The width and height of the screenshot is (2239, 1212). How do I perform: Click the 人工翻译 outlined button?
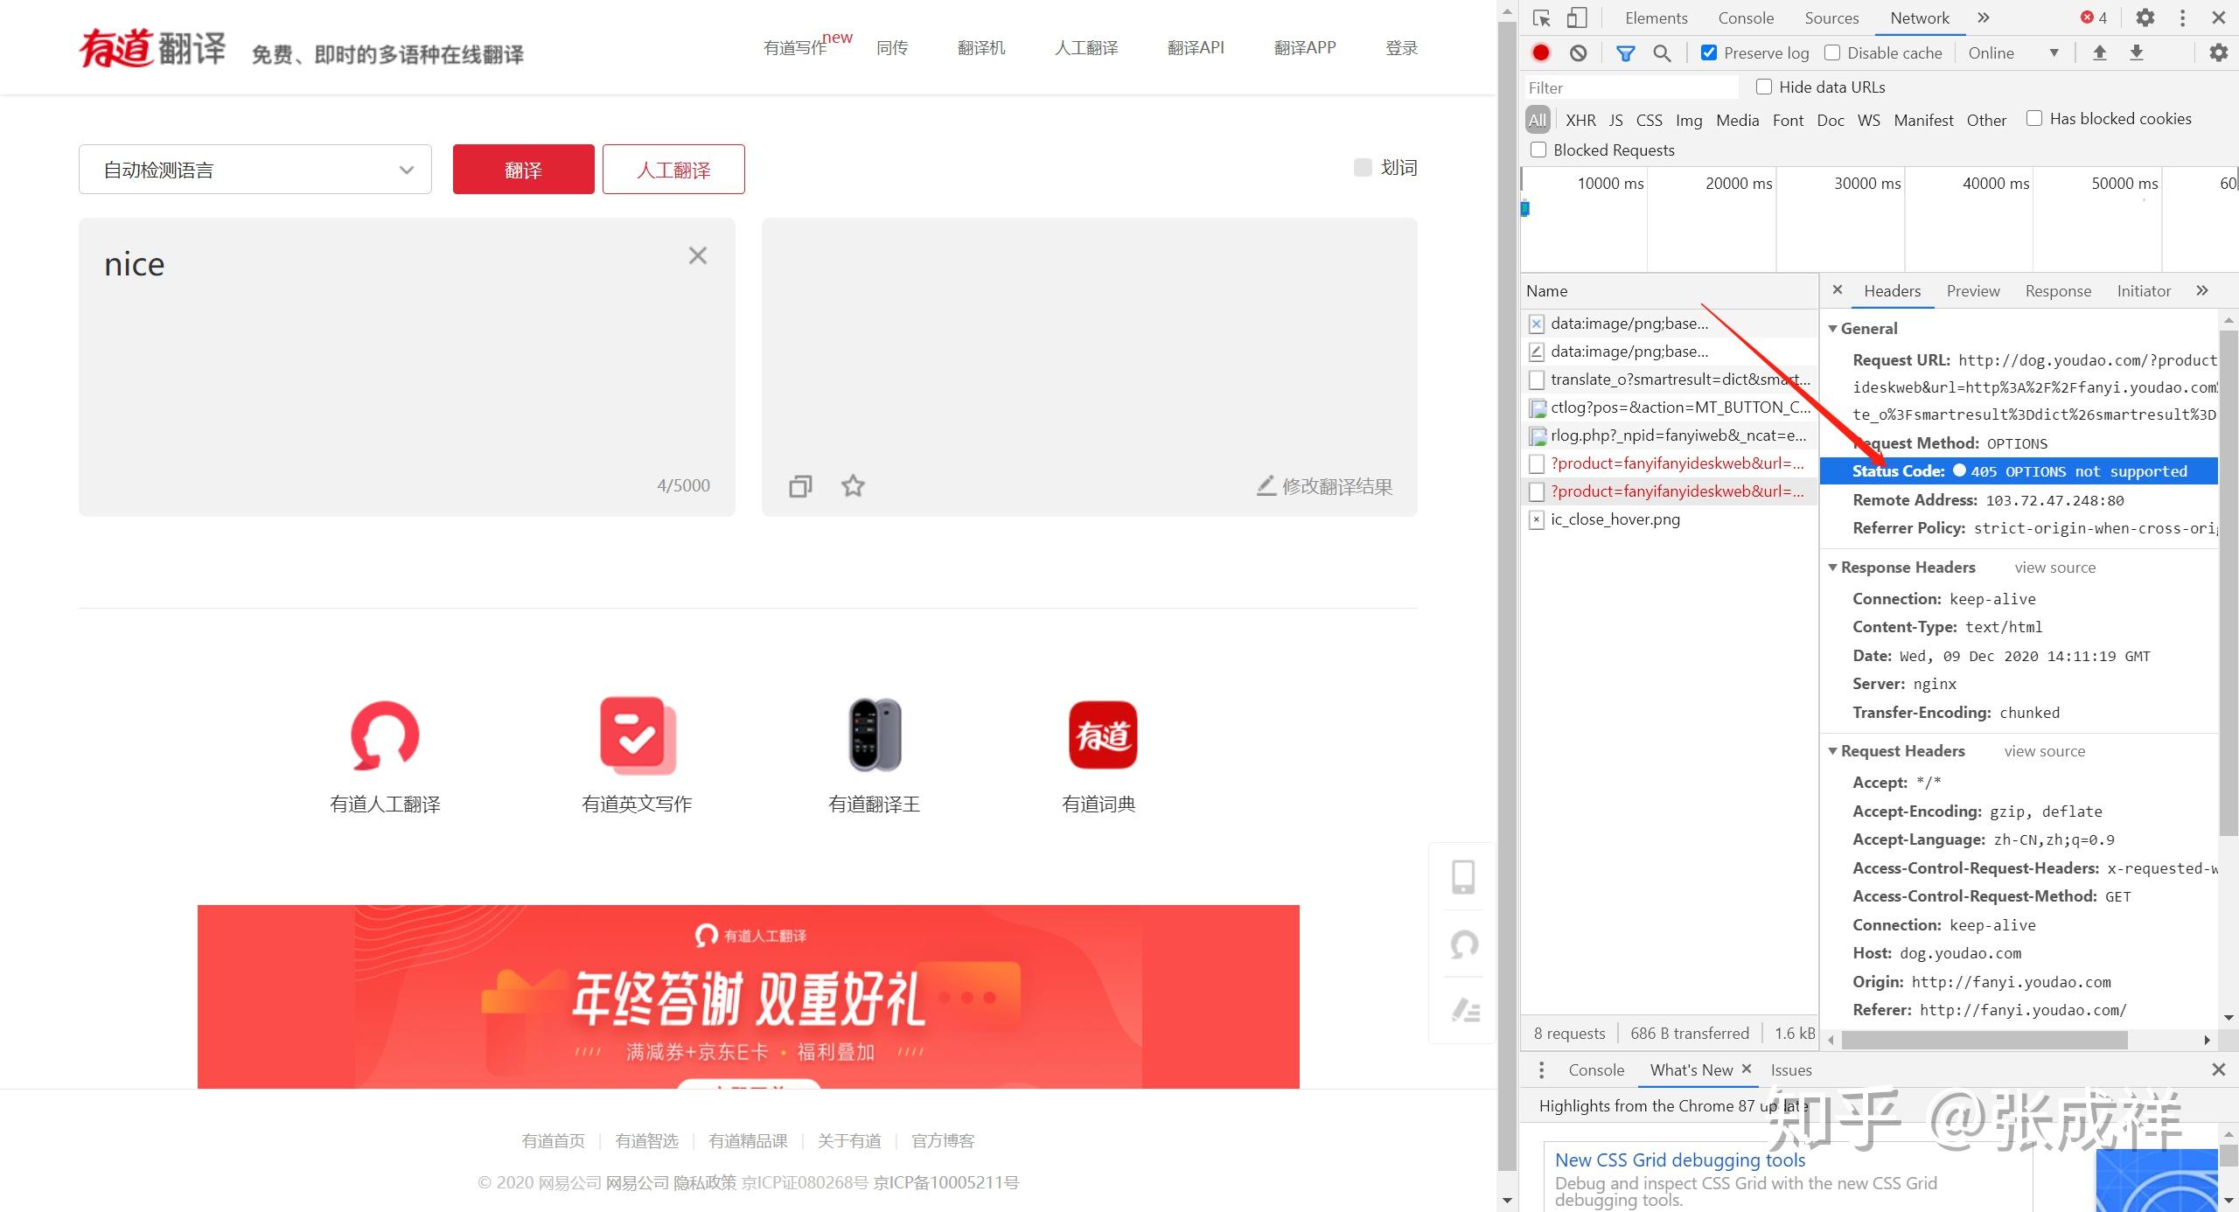pyautogui.click(x=673, y=170)
